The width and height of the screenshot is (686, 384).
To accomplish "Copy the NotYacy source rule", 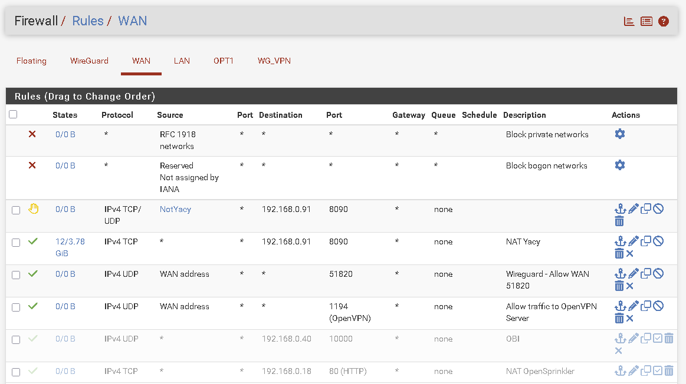I will pos(646,208).
